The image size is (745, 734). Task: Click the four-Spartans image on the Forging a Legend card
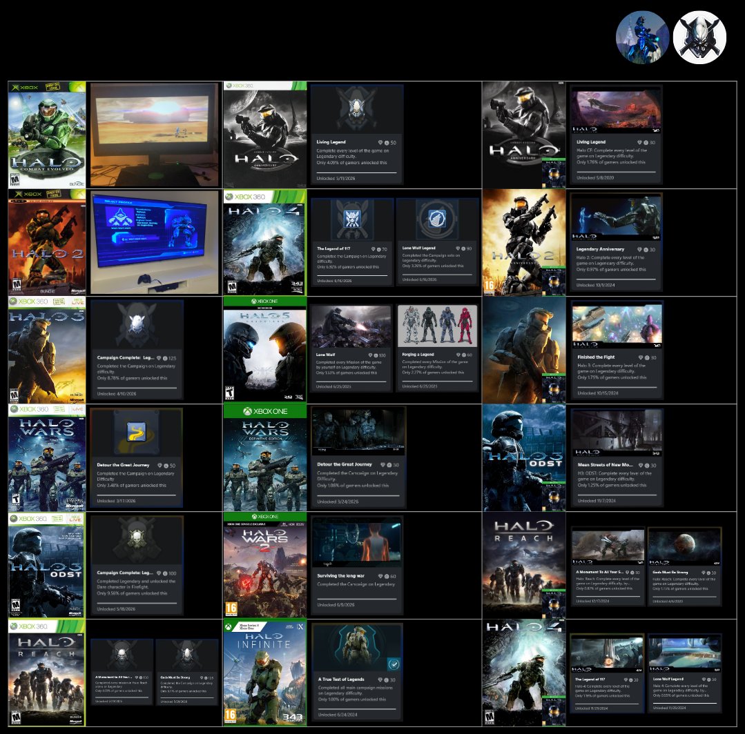click(x=437, y=326)
